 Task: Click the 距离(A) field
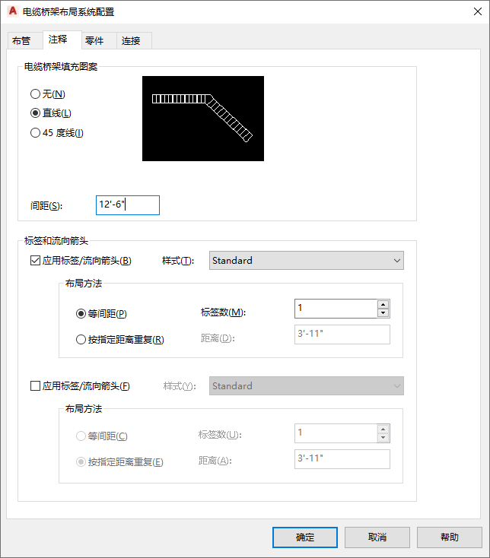(x=342, y=459)
